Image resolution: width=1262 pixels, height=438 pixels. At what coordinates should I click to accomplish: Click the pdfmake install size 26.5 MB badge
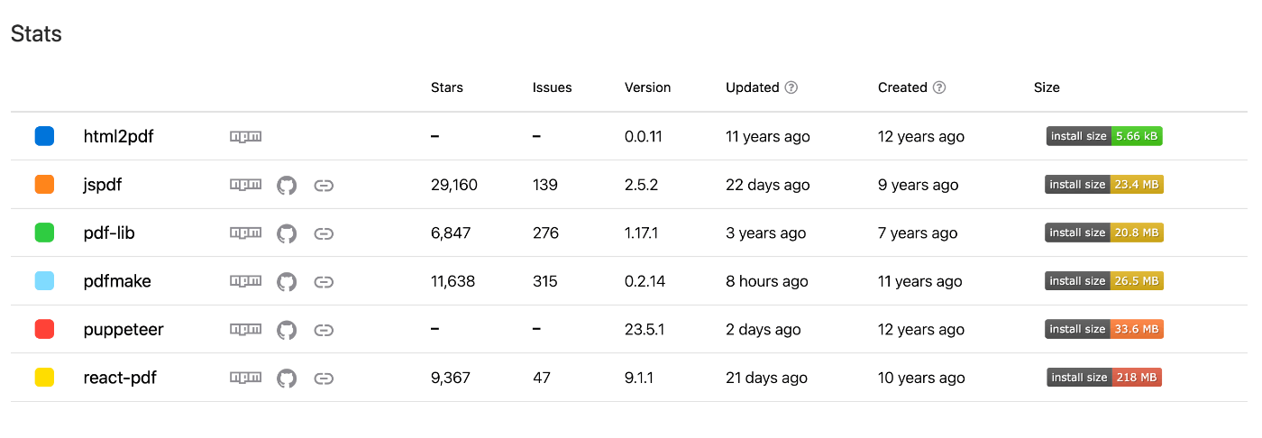click(1104, 280)
